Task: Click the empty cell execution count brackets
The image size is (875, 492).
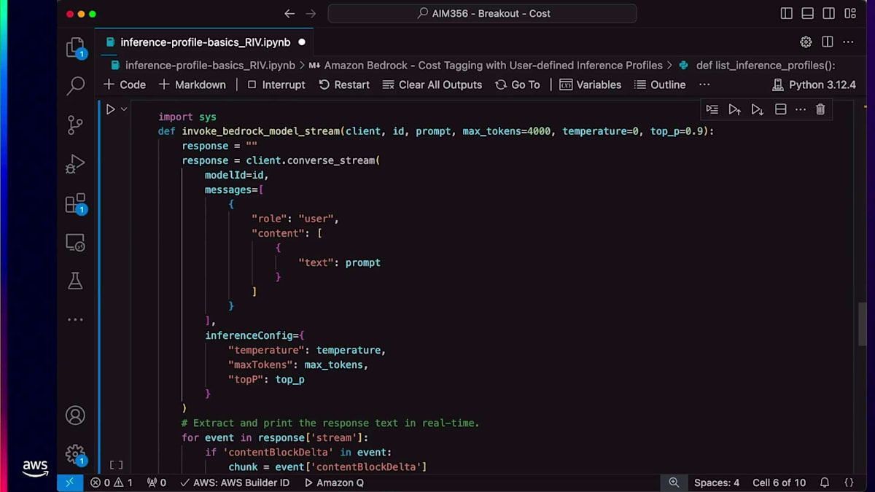Action: click(116, 464)
